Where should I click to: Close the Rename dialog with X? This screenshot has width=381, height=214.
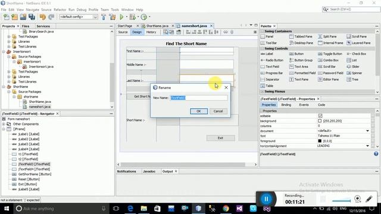226,87
